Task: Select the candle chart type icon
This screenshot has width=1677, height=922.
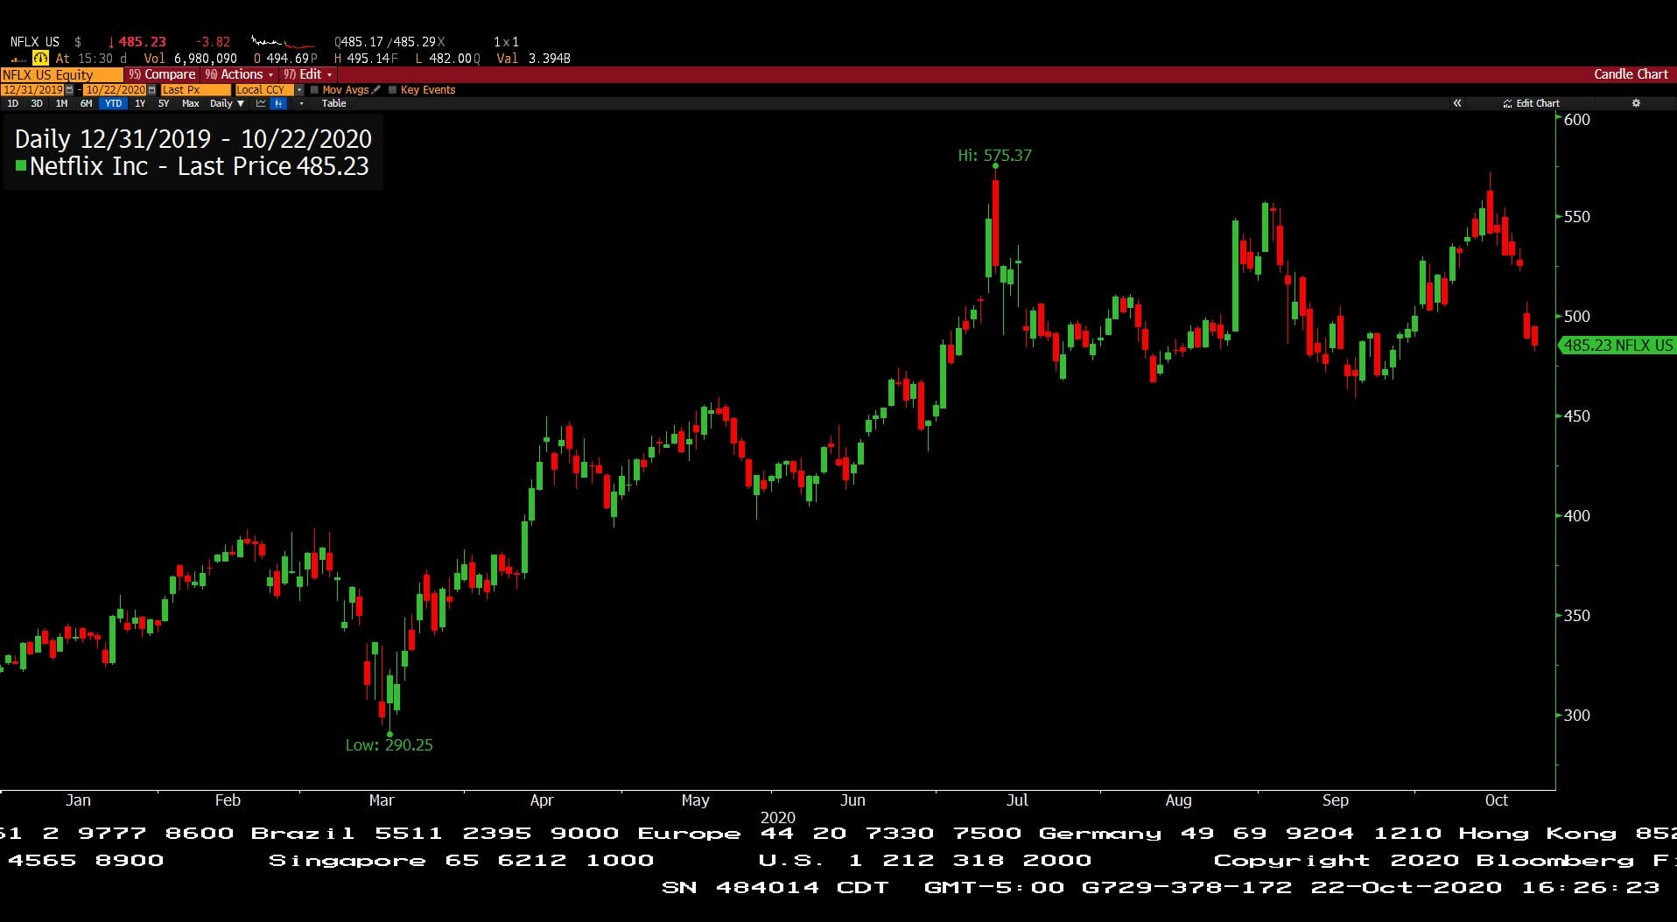Action: (x=278, y=103)
